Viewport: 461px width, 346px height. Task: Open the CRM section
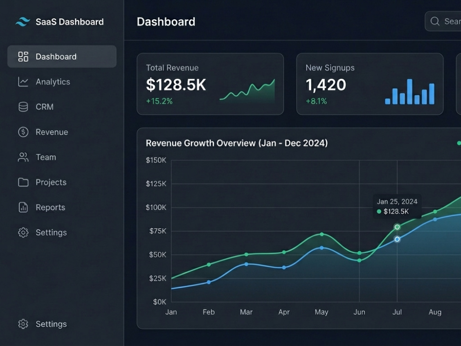62,107
